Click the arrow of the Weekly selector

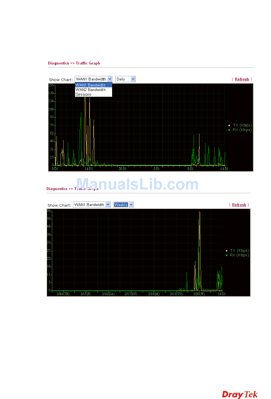click(x=131, y=205)
